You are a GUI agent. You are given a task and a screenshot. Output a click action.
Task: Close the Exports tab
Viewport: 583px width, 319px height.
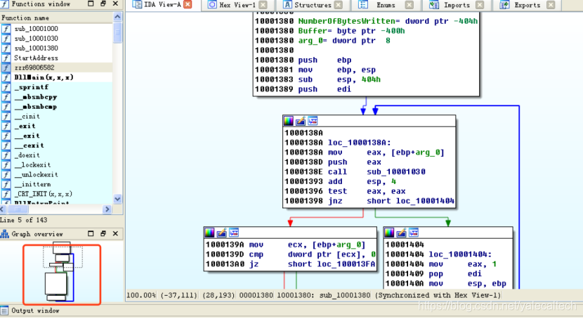tap(551, 5)
